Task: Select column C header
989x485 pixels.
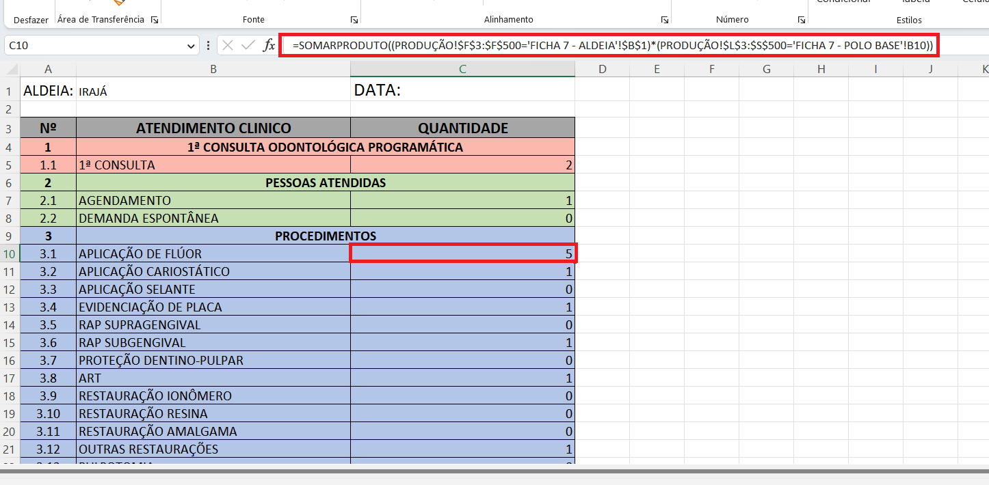Action: click(462, 69)
